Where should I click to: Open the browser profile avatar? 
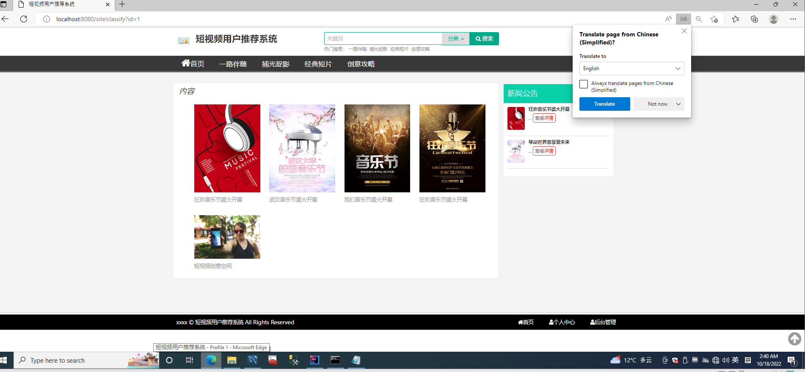pyautogui.click(x=774, y=19)
